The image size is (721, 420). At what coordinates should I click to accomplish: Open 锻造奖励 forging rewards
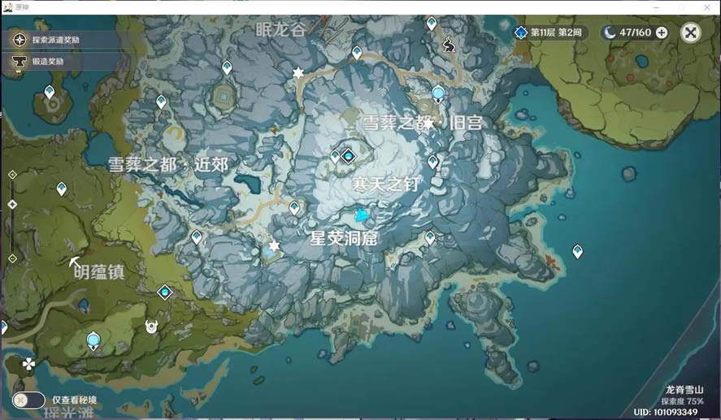pos(47,61)
